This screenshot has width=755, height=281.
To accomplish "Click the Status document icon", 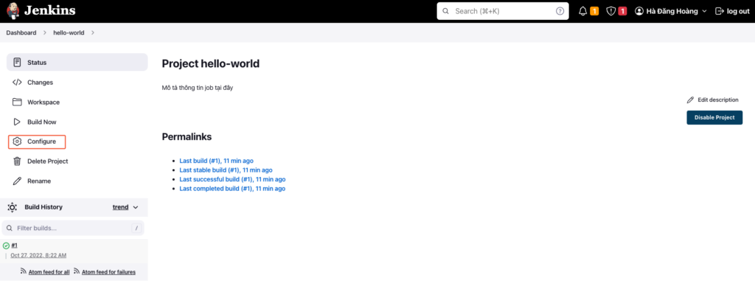I will pyautogui.click(x=18, y=62).
